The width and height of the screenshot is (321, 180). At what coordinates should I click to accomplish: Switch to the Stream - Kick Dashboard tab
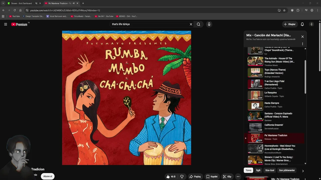click(x=22, y=3)
